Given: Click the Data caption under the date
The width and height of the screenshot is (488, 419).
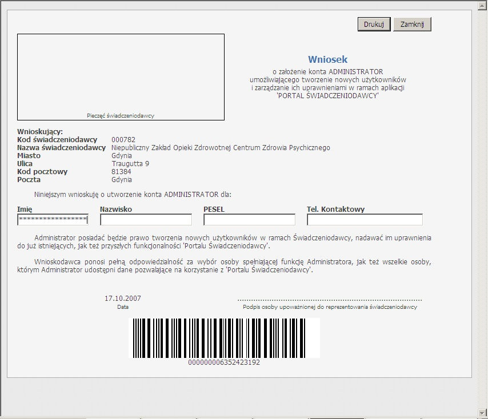Looking at the screenshot, I should tap(123, 307).
